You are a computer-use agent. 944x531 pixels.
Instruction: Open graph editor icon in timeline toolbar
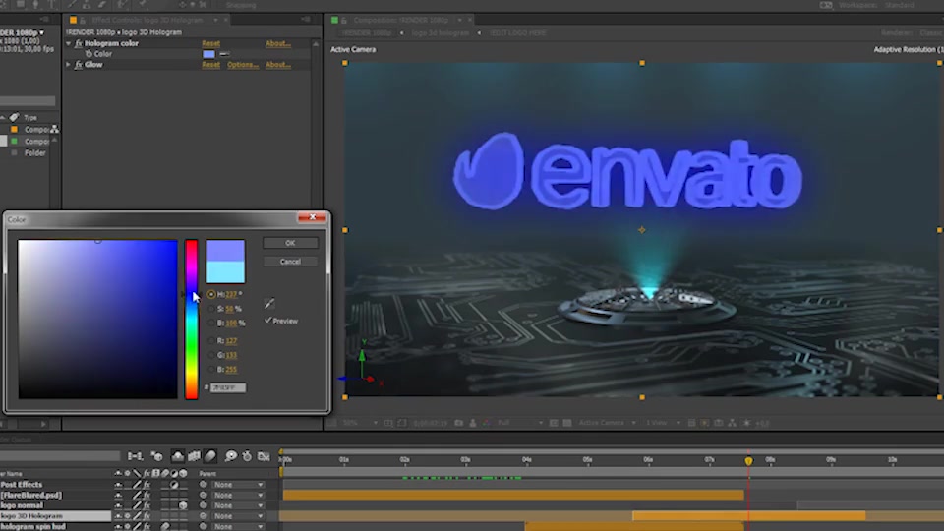tap(264, 456)
